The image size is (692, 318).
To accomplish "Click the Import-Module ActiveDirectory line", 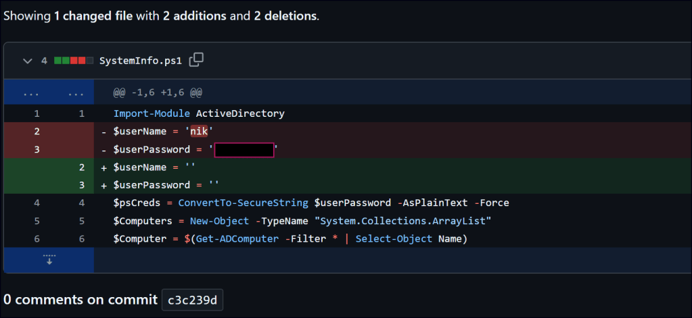I will pos(199,114).
